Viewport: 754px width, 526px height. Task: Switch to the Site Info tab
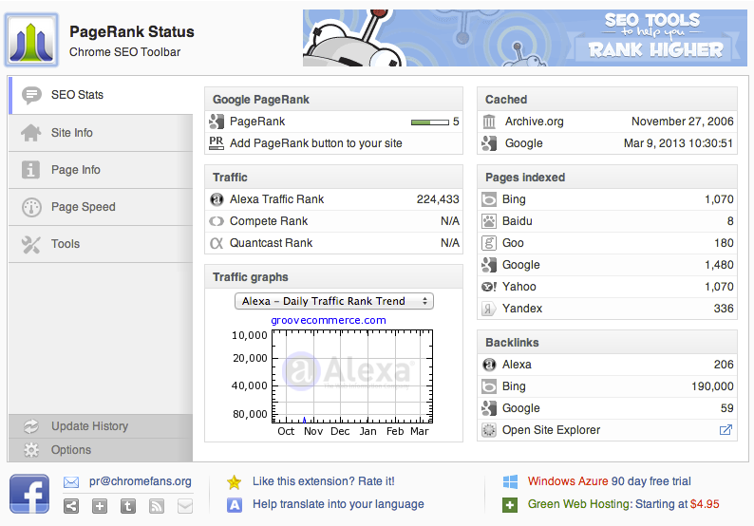101,133
